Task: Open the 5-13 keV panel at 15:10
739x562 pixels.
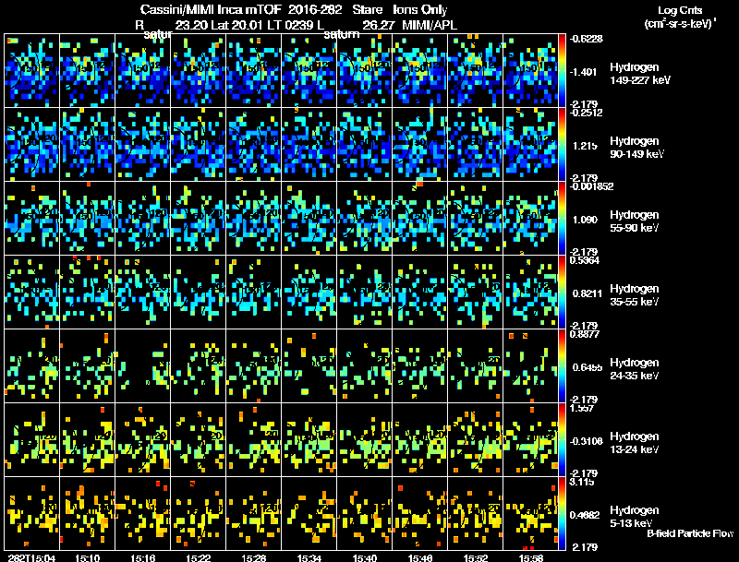Action: (87, 514)
